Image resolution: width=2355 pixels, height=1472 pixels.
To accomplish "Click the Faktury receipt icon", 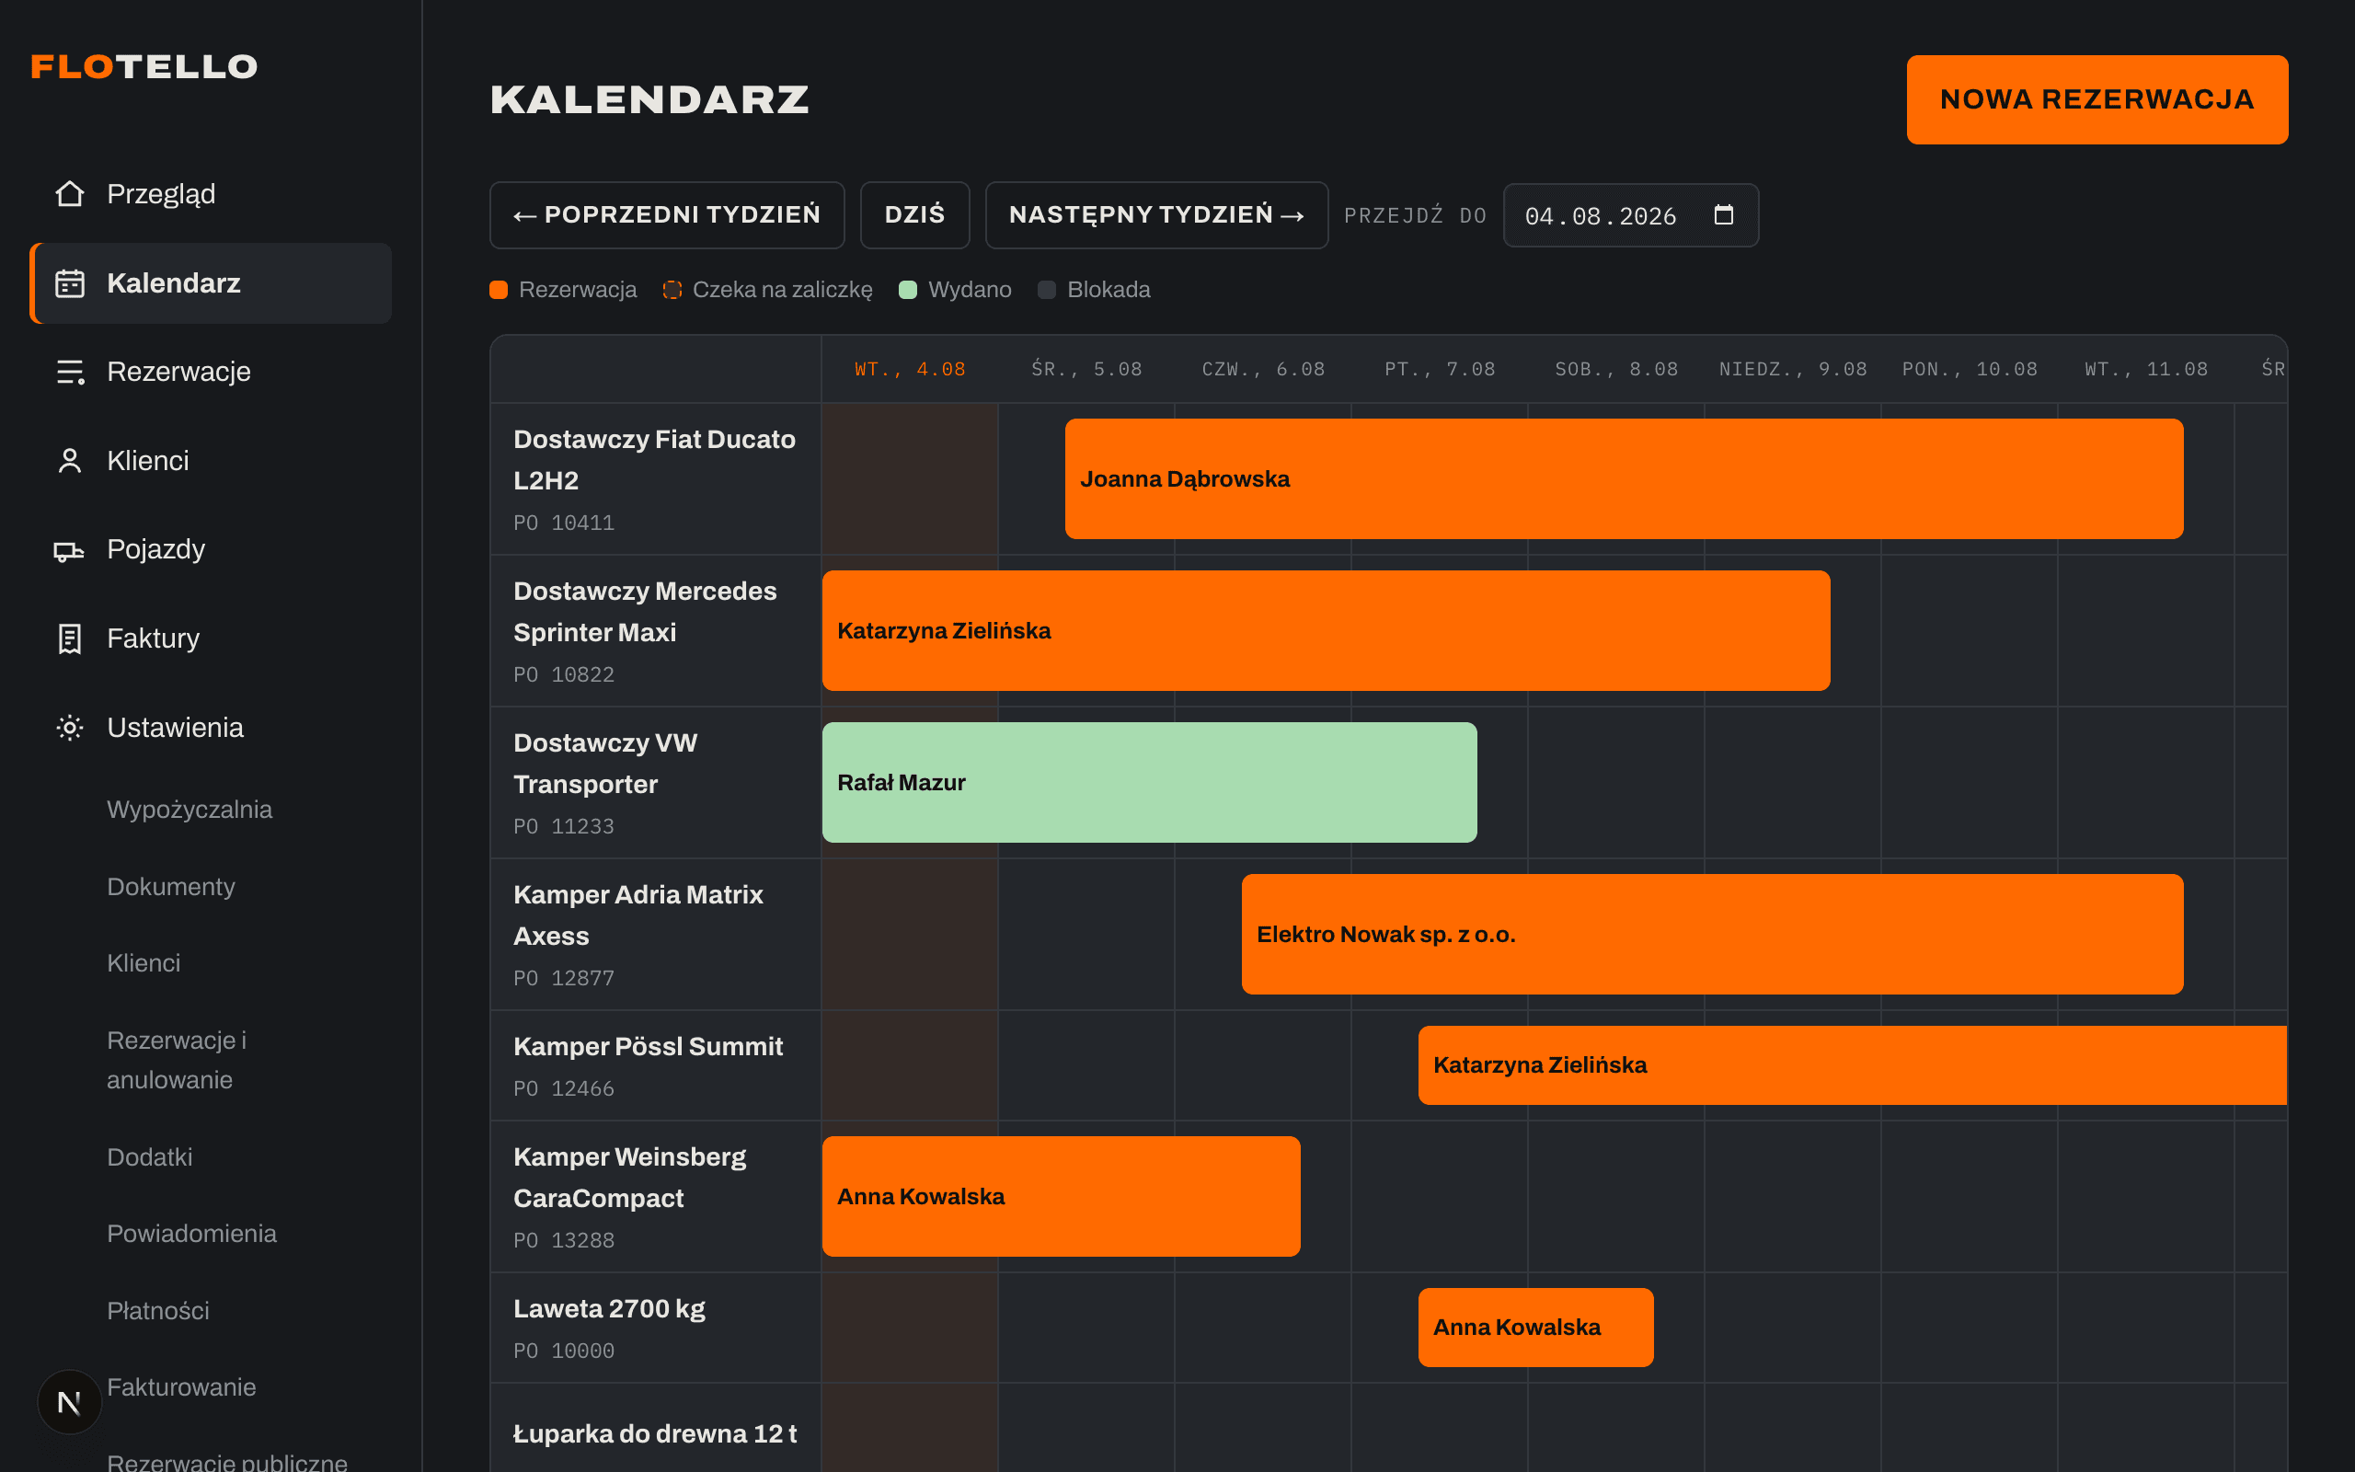I will tap(69, 638).
